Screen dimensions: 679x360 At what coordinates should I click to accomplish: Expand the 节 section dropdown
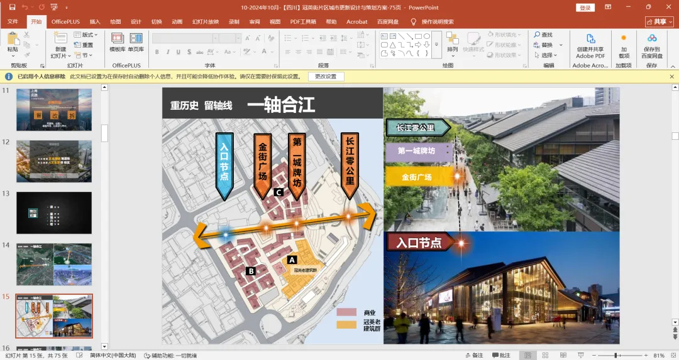point(84,55)
